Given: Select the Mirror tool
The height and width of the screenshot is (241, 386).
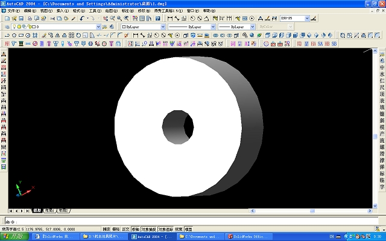Looking at the screenshot, I should pyautogui.click(x=58, y=36).
